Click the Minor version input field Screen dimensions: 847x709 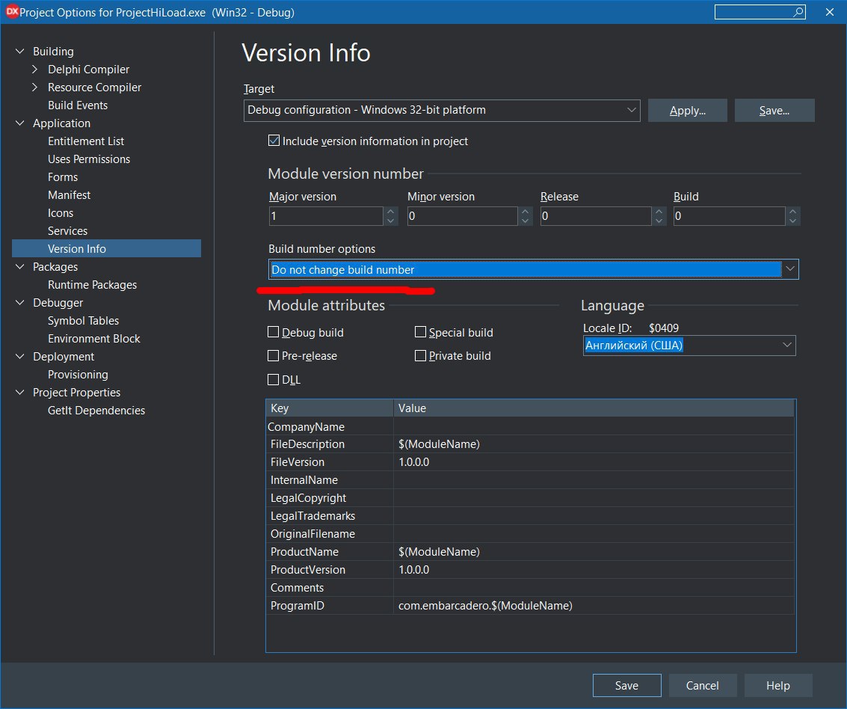pos(463,216)
